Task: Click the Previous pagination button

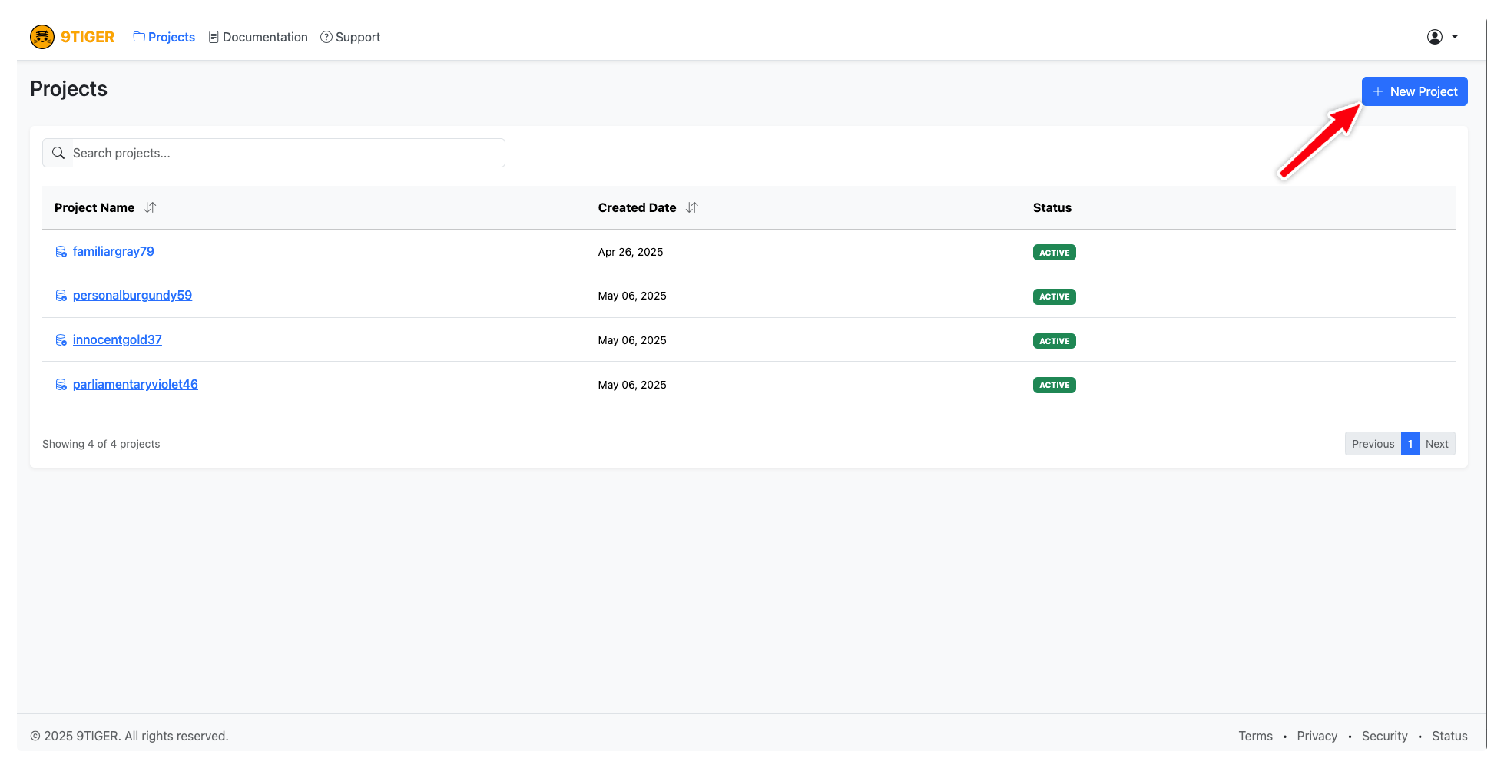Action: tap(1373, 444)
